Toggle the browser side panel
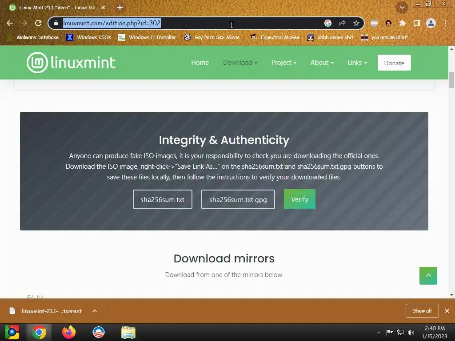The image size is (455, 341). click(x=417, y=23)
